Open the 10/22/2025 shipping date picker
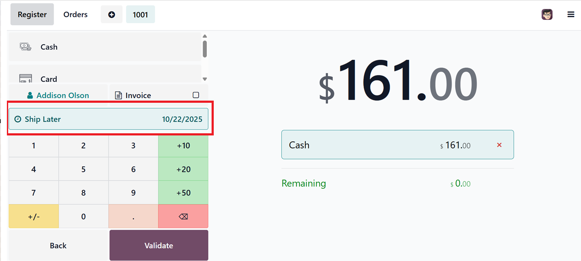The image size is (581, 261). [x=182, y=119]
